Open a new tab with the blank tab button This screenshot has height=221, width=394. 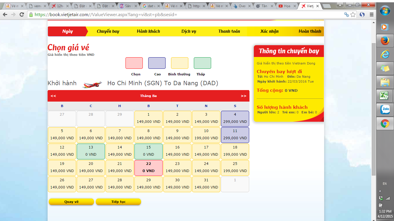pyautogui.click(x=327, y=6)
